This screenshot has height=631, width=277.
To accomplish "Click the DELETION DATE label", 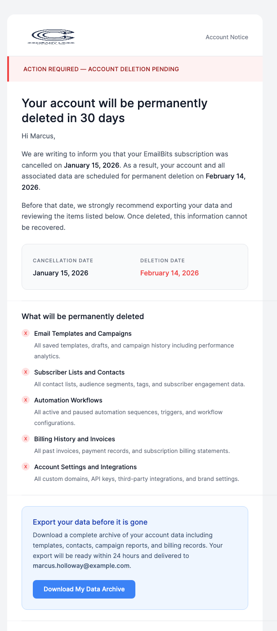I will (x=162, y=261).
